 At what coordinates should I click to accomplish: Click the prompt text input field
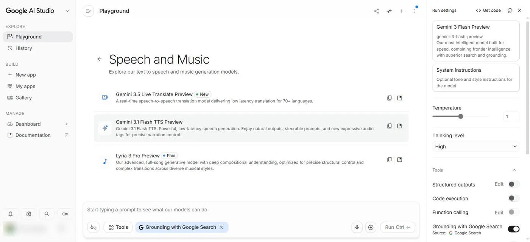(251, 210)
